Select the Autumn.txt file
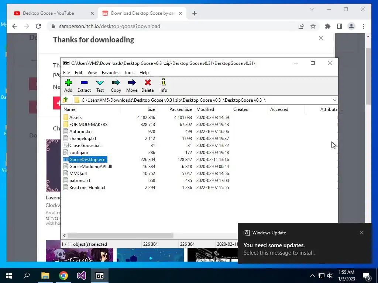378x283 pixels. point(80,132)
